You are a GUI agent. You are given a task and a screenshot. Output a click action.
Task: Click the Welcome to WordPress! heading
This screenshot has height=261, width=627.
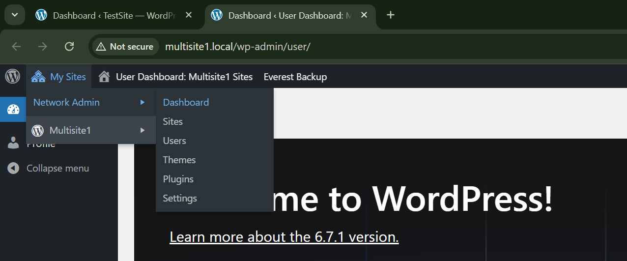click(413, 199)
